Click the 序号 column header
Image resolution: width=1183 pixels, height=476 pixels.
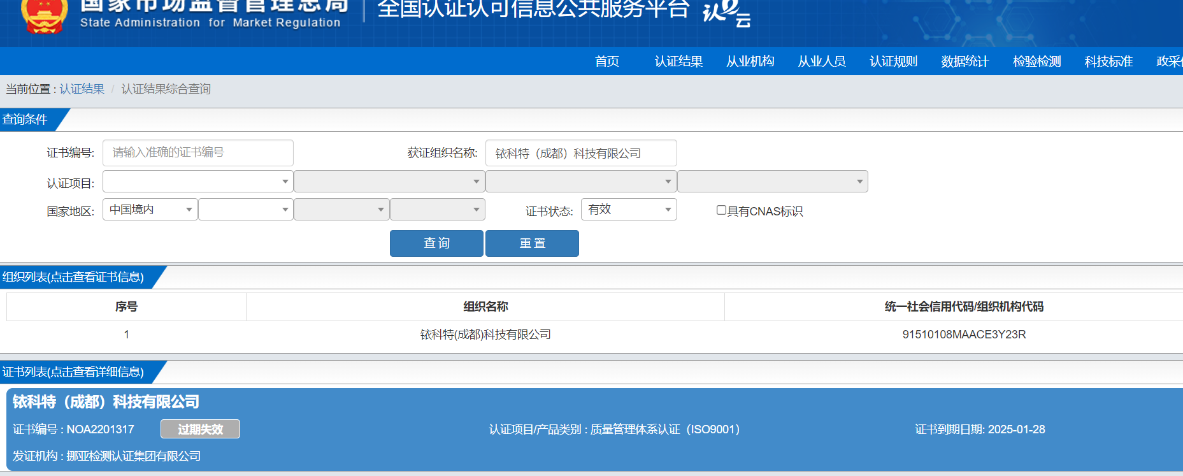click(126, 307)
